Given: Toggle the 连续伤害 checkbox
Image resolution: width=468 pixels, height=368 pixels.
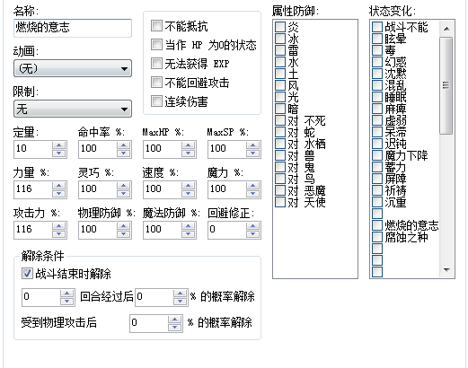Looking at the screenshot, I should 156,101.
